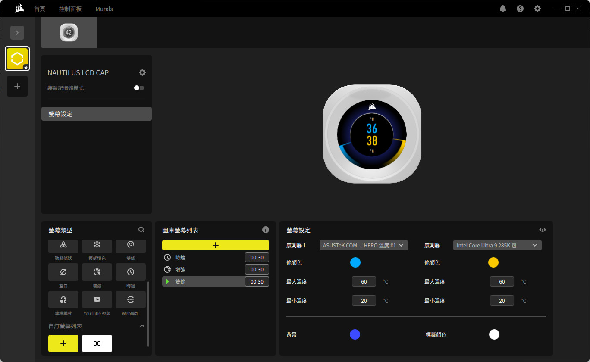The height and width of the screenshot is (362, 590).
Task: Toggle 裝置記憶體模式 switch
Action: pyautogui.click(x=139, y=88)
